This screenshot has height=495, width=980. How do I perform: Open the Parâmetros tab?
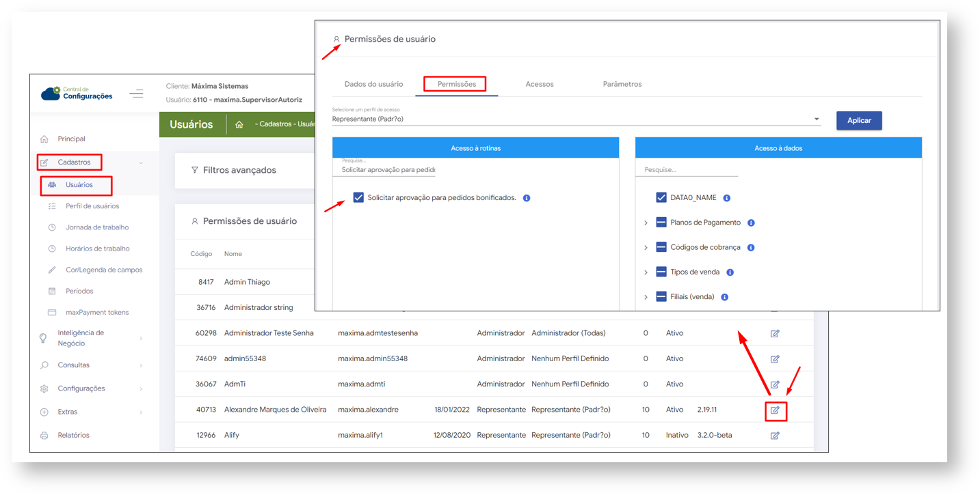point(622,84)
